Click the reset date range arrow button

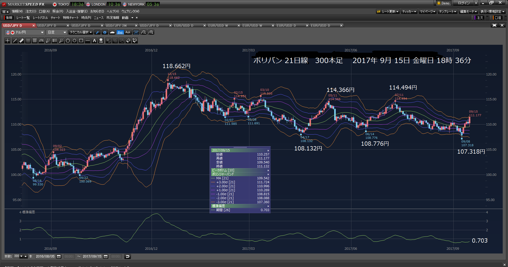[x=127, y=256]
